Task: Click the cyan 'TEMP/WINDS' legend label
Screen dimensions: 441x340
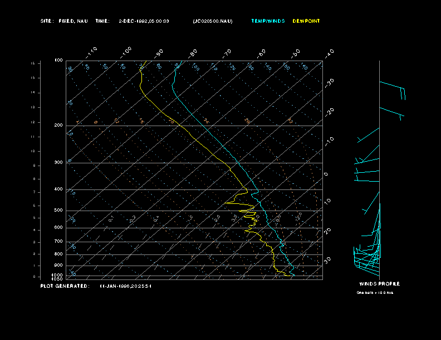Action: [x=268, y=21]
